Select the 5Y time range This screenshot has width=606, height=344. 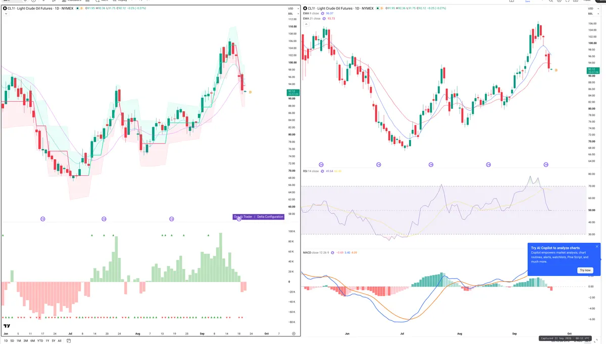pyautogui.click(x=54, y=340)
